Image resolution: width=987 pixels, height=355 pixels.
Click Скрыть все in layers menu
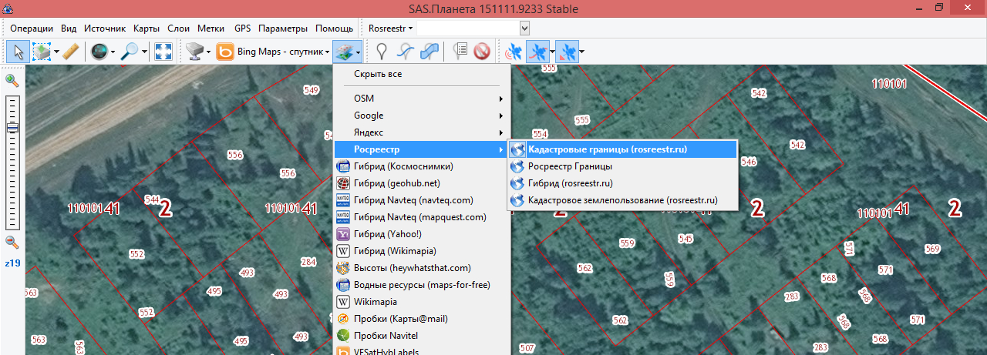tap(378, 74)
